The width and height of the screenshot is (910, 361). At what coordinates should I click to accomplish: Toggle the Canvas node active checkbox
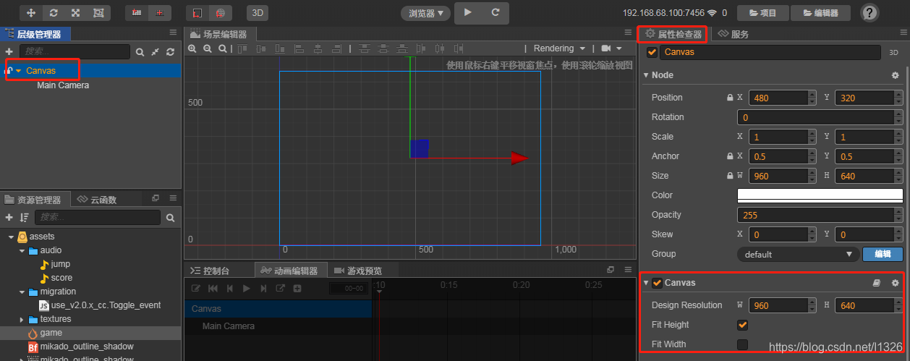tap(652, 52)
